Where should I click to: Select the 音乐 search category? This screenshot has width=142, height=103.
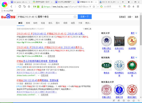tap(50, 23)
